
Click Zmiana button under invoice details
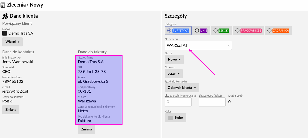[86, 129]
